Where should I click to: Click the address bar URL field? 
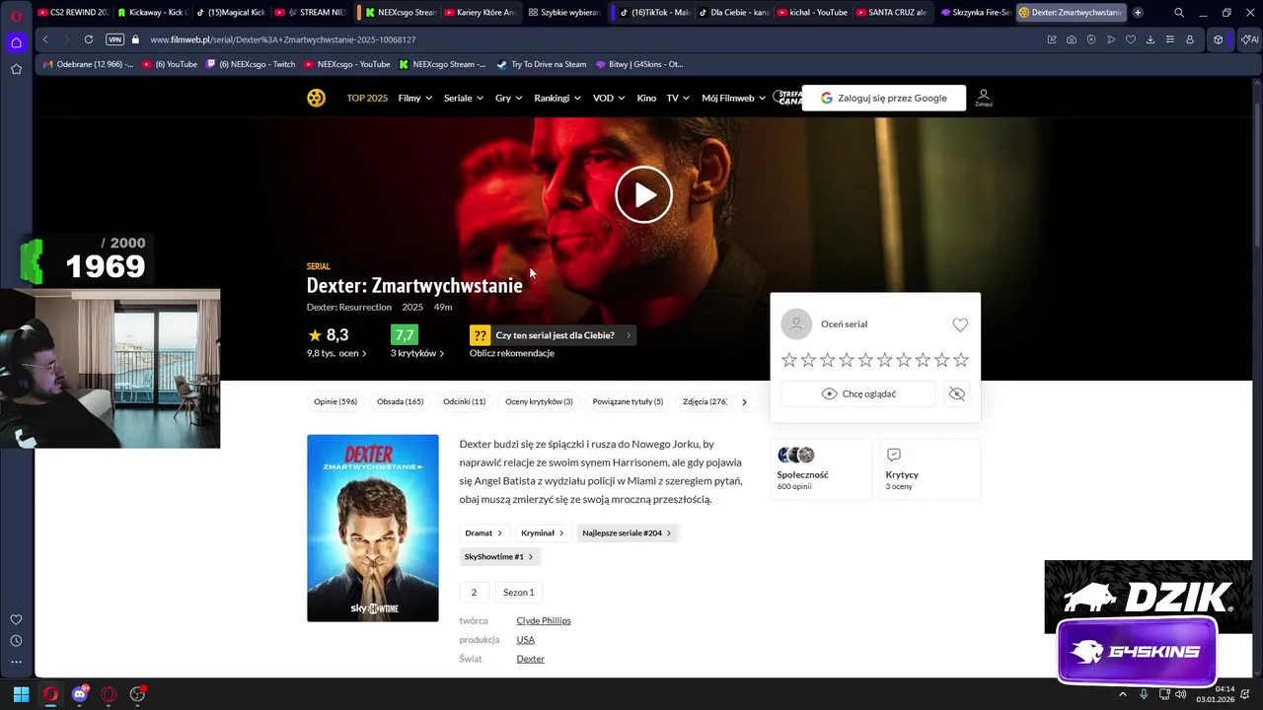pyautogui.click(x=592, y=39)
